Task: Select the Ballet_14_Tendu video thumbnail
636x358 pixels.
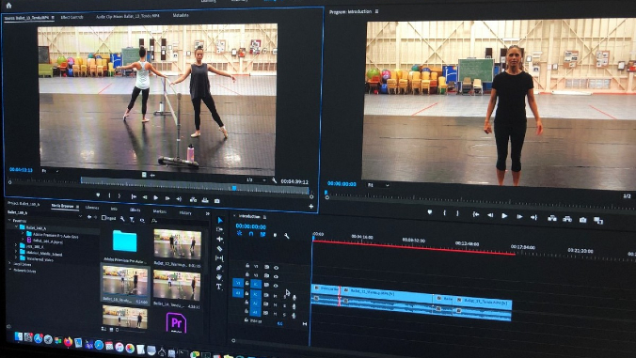Action: [x=177, y=286]
